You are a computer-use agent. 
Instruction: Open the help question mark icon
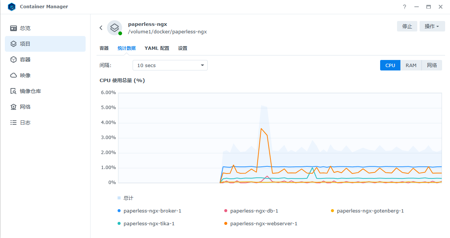point(405,7)
